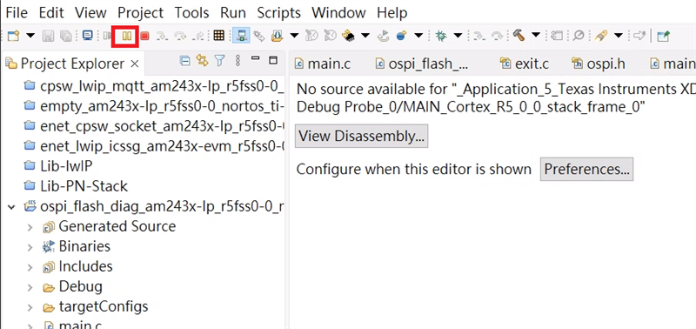The height and width of the screenshot is (329, 696).
Task: Click the Restart icon with play arrow
Action: 384,36
